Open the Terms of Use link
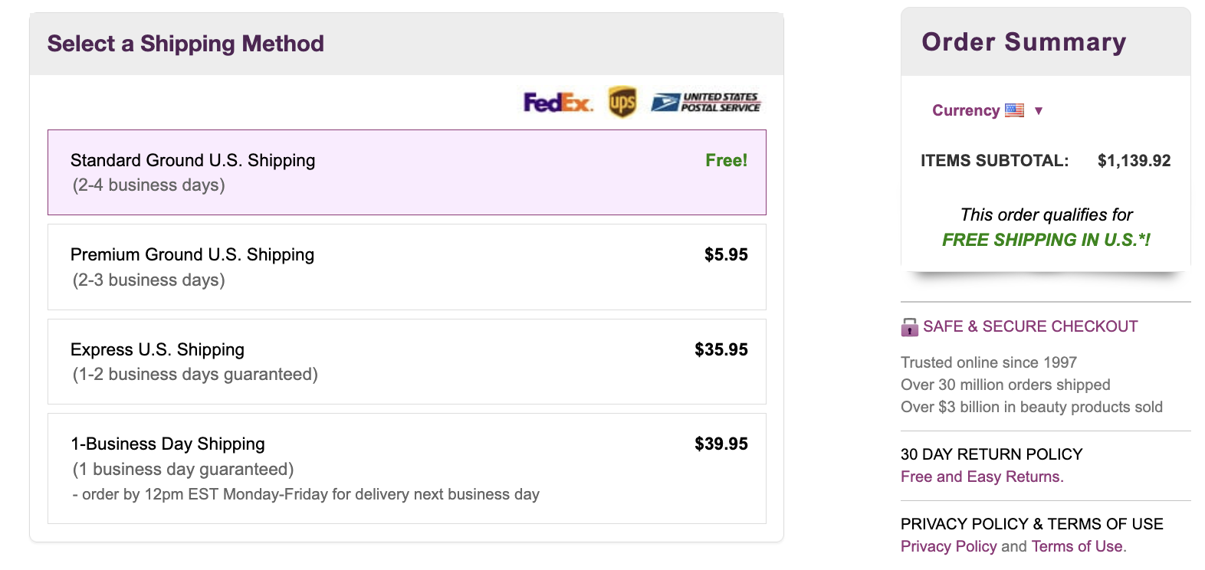 tap(1077, 546)
